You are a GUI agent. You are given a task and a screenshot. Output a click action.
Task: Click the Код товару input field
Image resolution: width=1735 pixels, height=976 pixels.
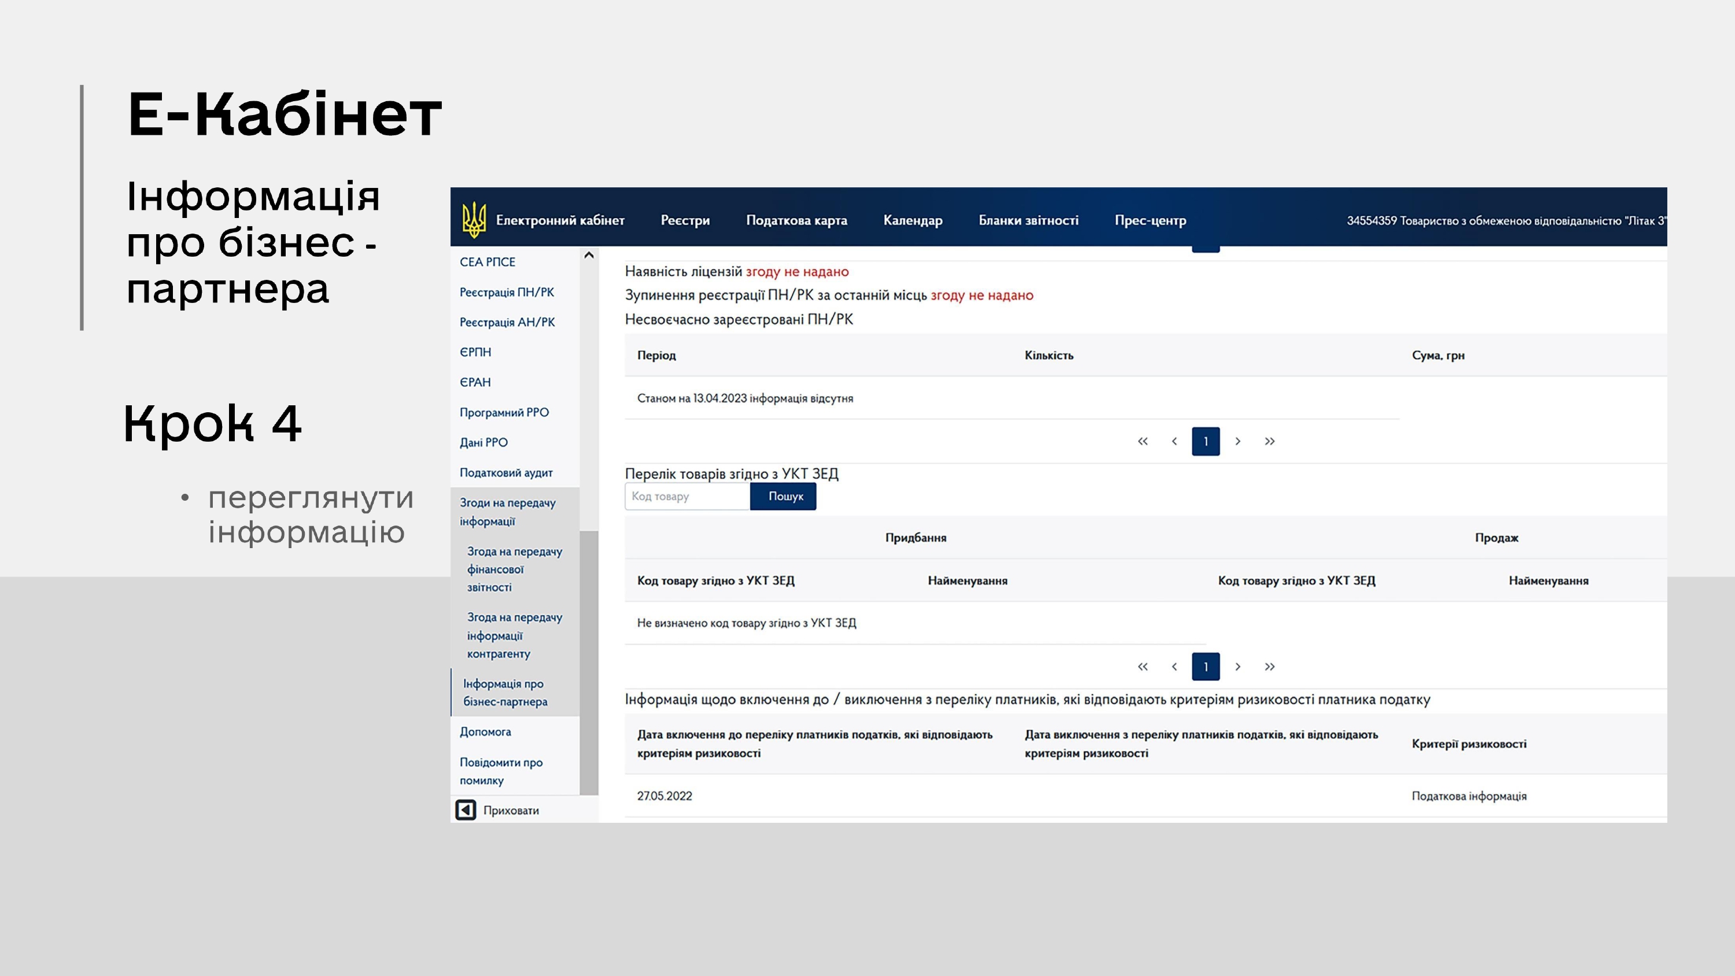[x=687, y=497]
